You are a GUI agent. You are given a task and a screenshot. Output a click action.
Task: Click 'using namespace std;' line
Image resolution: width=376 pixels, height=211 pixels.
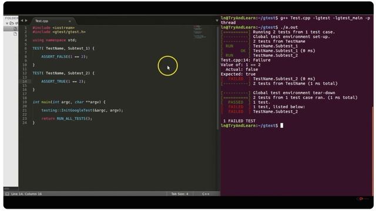point(55,40)
